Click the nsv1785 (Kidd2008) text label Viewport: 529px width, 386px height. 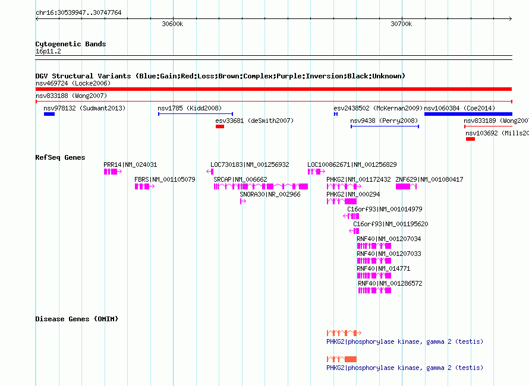pyautogui.click(x=190, y=108)
